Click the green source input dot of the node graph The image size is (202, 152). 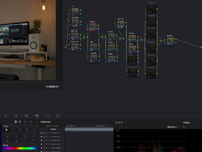[x=65, y=47]
